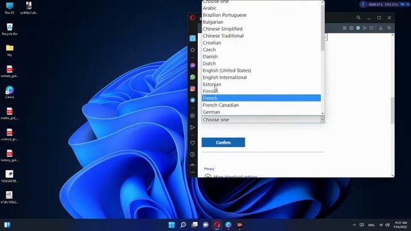Open History clock in Opera sidebar
The image size is (411, 231).
(x=193, y=155)
